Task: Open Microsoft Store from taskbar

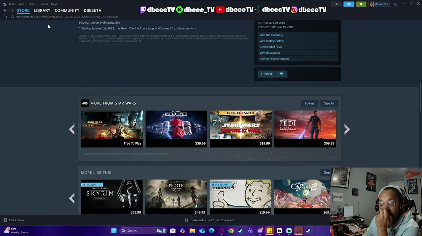Action: click(x=173, y=231)
